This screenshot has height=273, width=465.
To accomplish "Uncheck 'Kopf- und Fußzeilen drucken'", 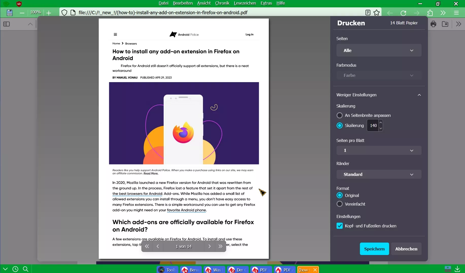I will click(x=340, y=226).
